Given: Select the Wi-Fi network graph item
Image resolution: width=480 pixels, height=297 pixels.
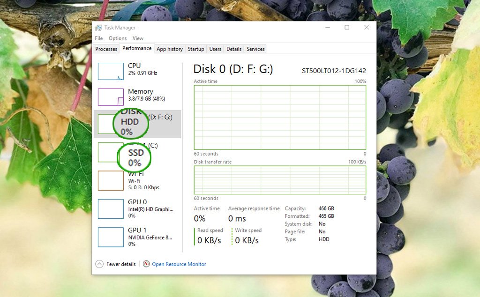Looking at the screenshot, I should tap(111, 180).
